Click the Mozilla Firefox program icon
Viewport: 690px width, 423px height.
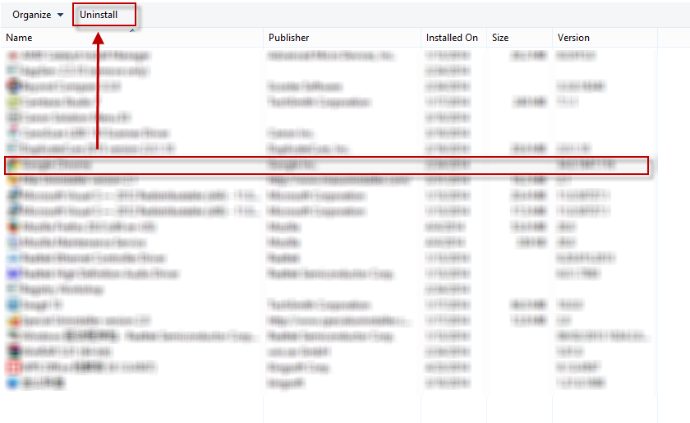click(13, 228)
